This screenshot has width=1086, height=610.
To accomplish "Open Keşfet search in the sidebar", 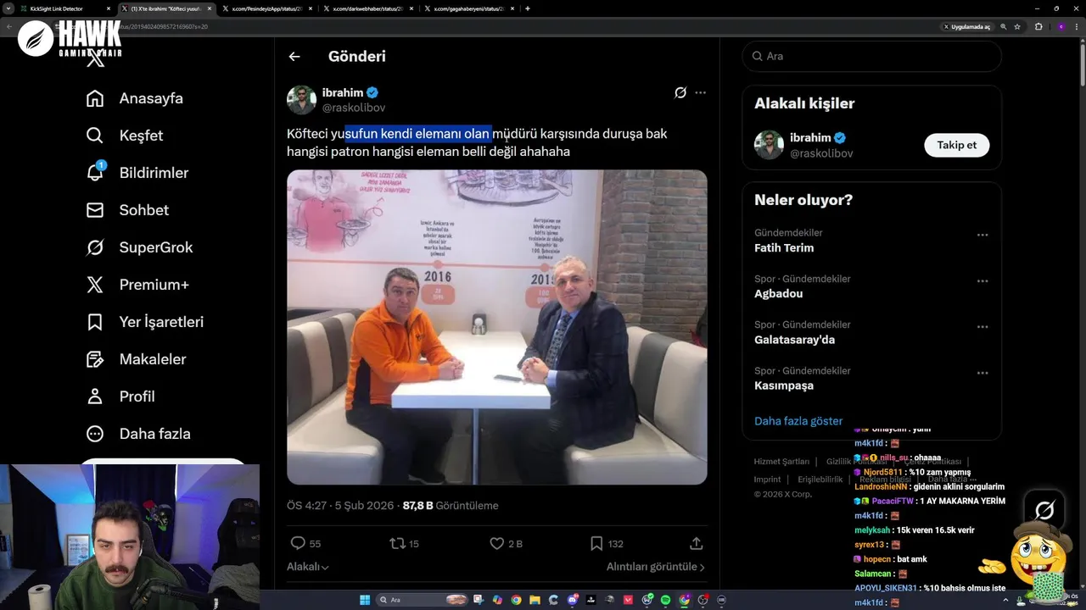I will pos(125,136).
